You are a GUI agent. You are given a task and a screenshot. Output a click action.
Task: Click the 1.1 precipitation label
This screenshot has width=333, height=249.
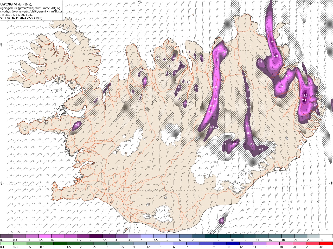[x=215, y=99]
